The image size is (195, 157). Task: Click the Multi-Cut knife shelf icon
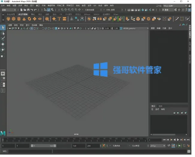[x=176, y=19]
